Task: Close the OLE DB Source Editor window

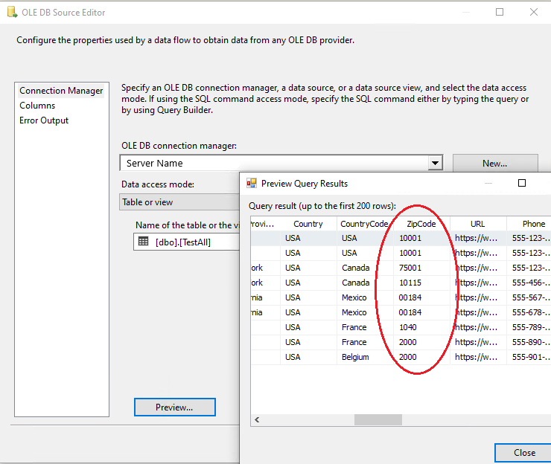Action: 533,12
